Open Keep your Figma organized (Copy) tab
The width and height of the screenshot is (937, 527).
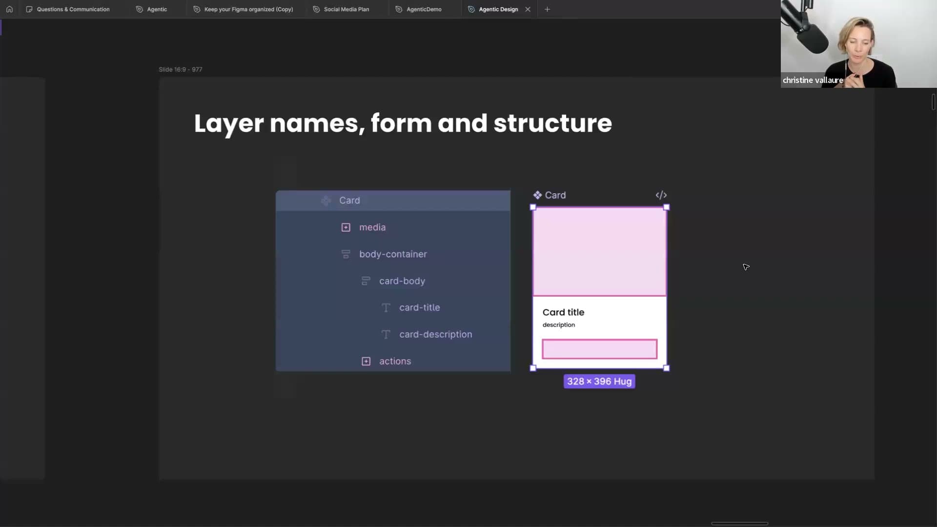coord(244,9)
